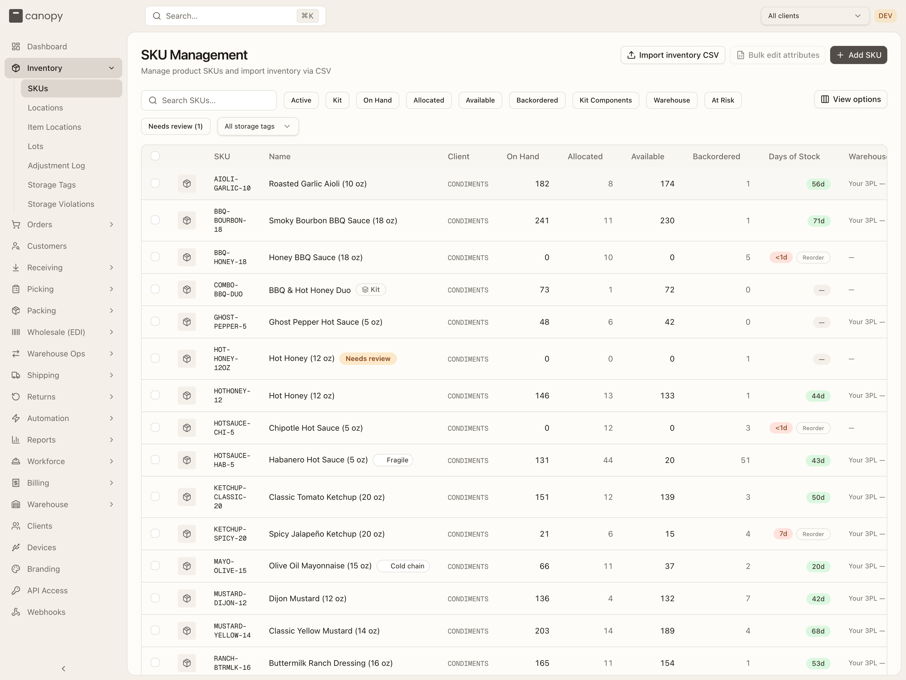Viewport: 906px width, 680px height.
Task: Toggle the select-all checkbox in table header
Action: tap(155, 156)
